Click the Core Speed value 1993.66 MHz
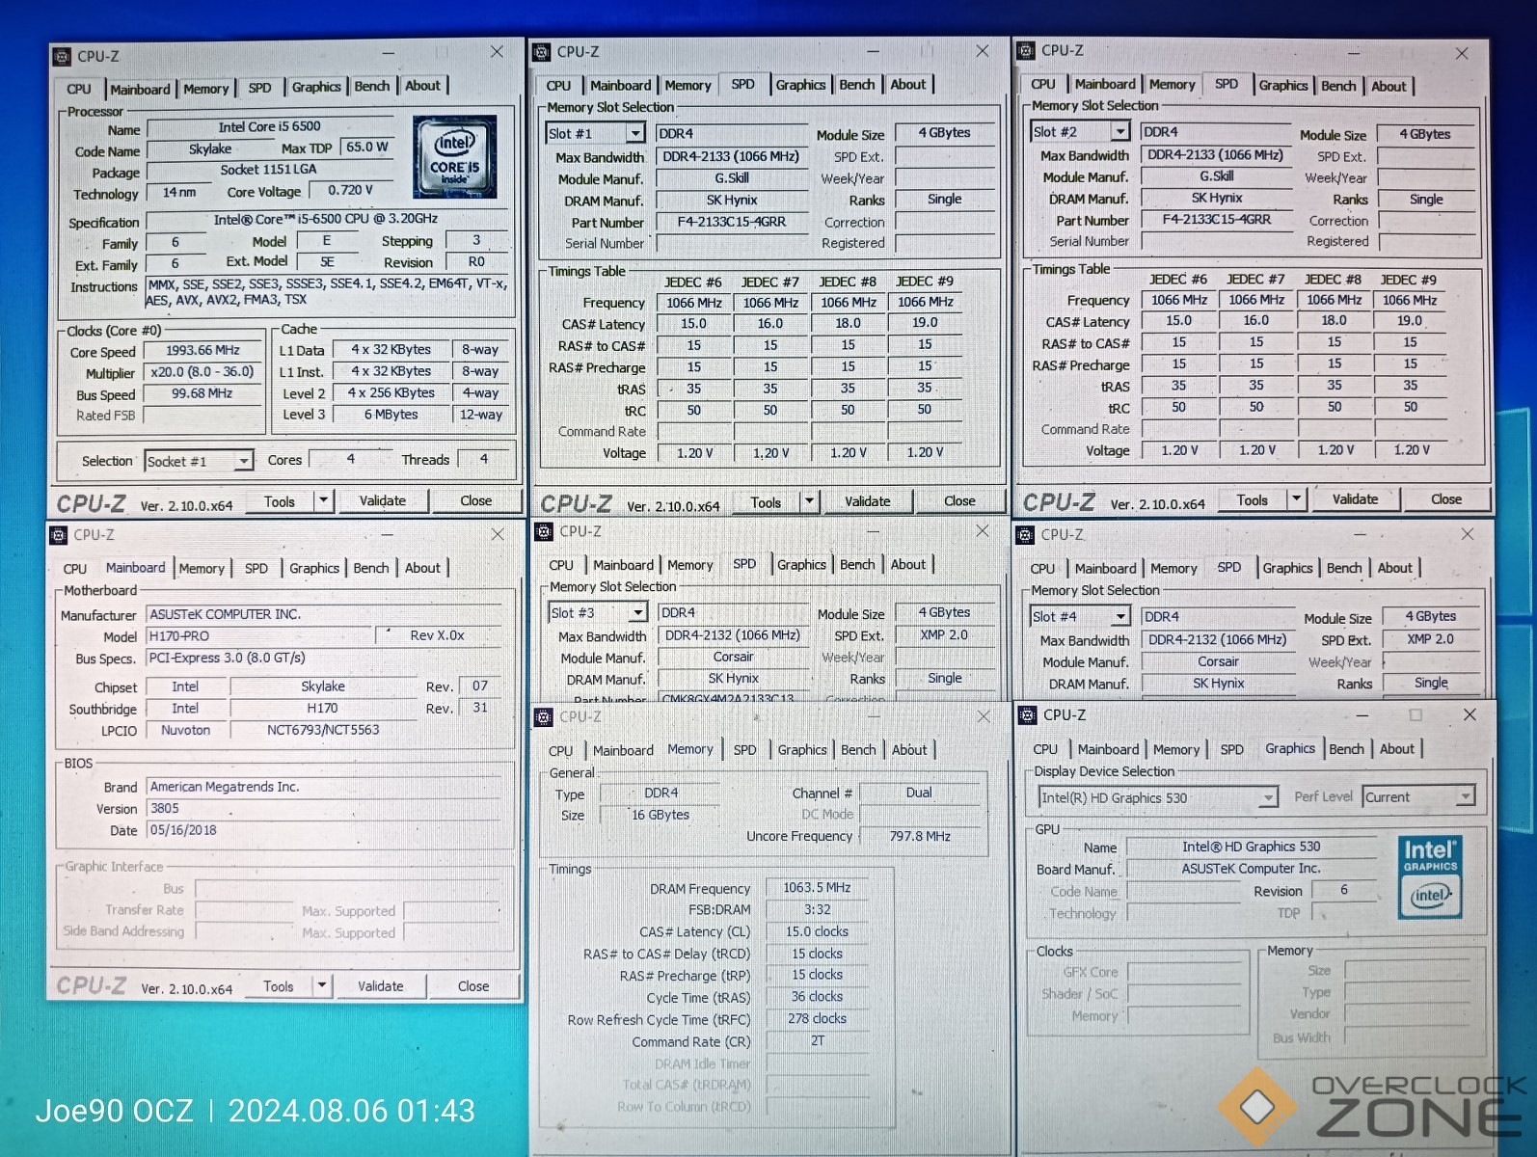Screen dimensions: 1537x1157 pos(202,350)
